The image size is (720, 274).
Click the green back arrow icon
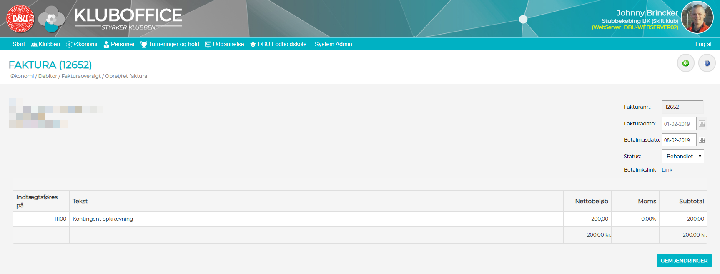click(x=685, y=63)
